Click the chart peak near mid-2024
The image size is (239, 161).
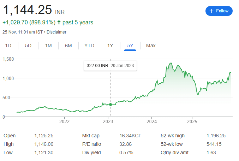[171, 64]
